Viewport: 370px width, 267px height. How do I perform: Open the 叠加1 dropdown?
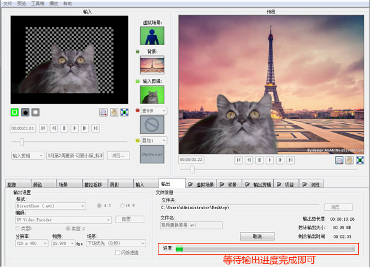(x=154, y=141)
